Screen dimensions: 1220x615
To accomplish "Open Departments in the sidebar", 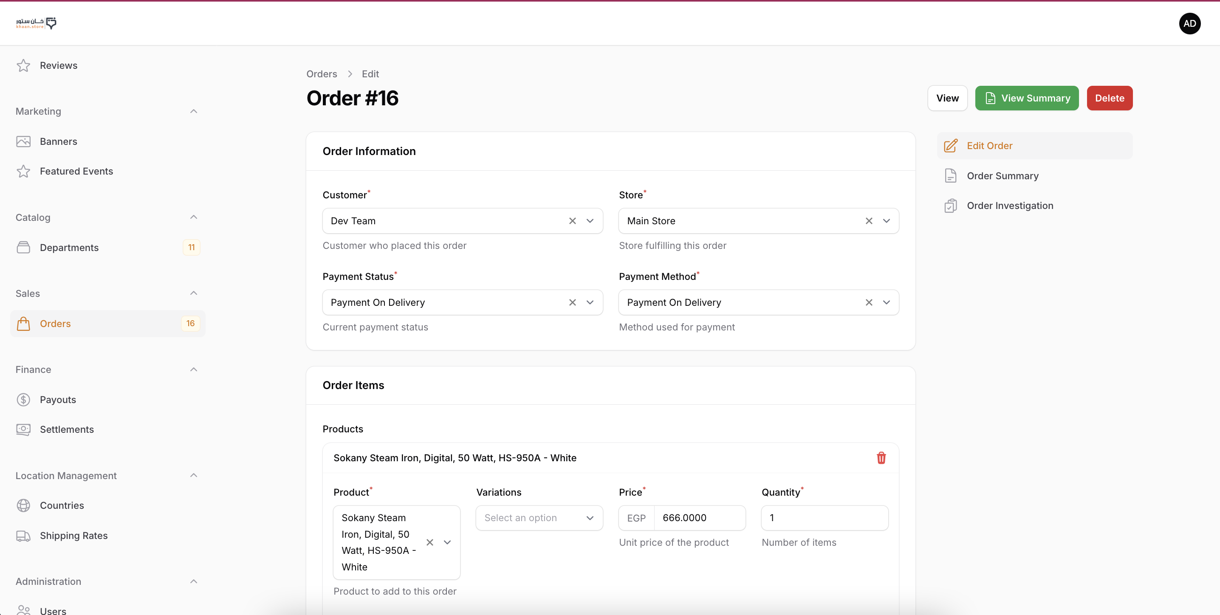I will pos(69,248).
